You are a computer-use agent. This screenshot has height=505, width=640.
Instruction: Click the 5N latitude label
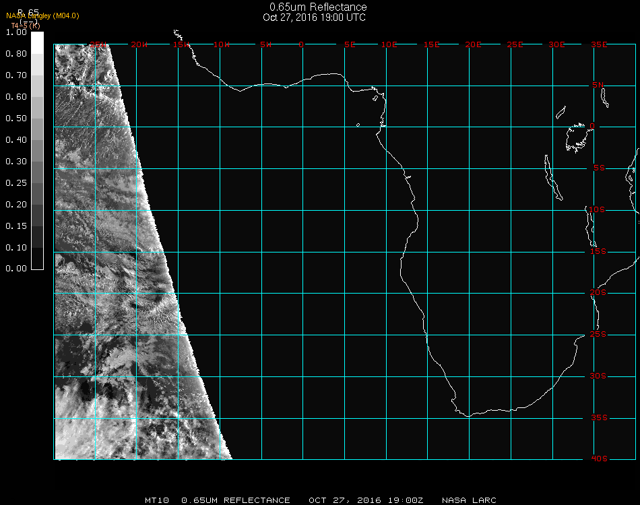click(x=598, y=85)
